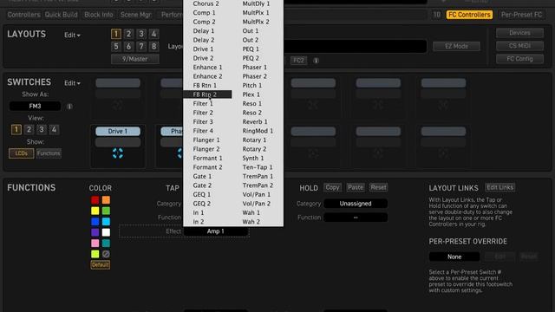The height and width of the screenshot is (312, 555).
Task: Select Flanger 2 from the effect list
Action: pos(207,149)
